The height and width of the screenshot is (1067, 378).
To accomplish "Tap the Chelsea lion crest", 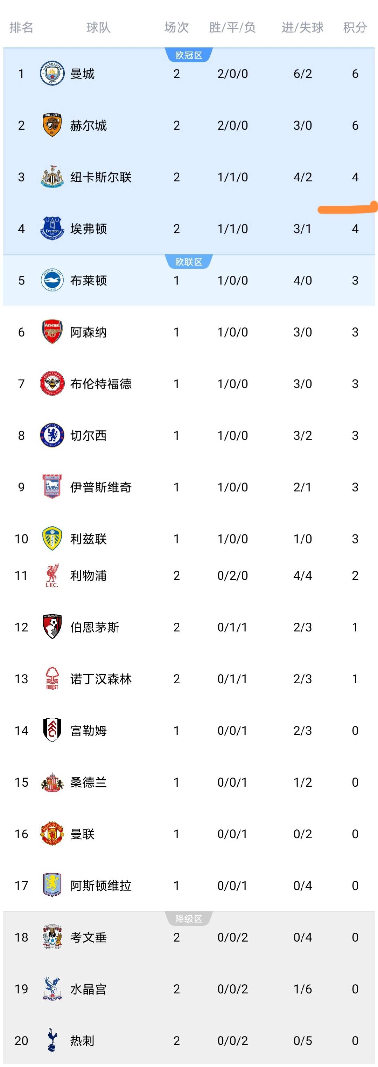I will (x=52, y=435).
